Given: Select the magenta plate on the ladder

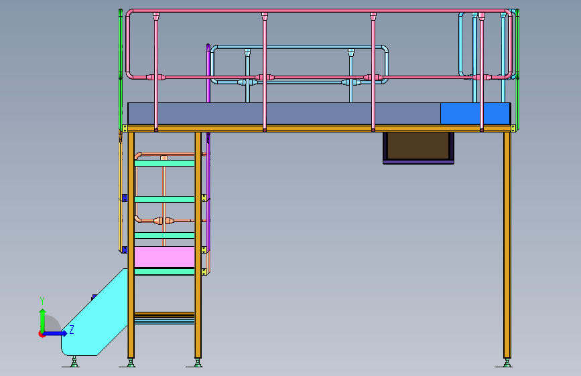Looking at the screenshot, I should coord(164,257).
